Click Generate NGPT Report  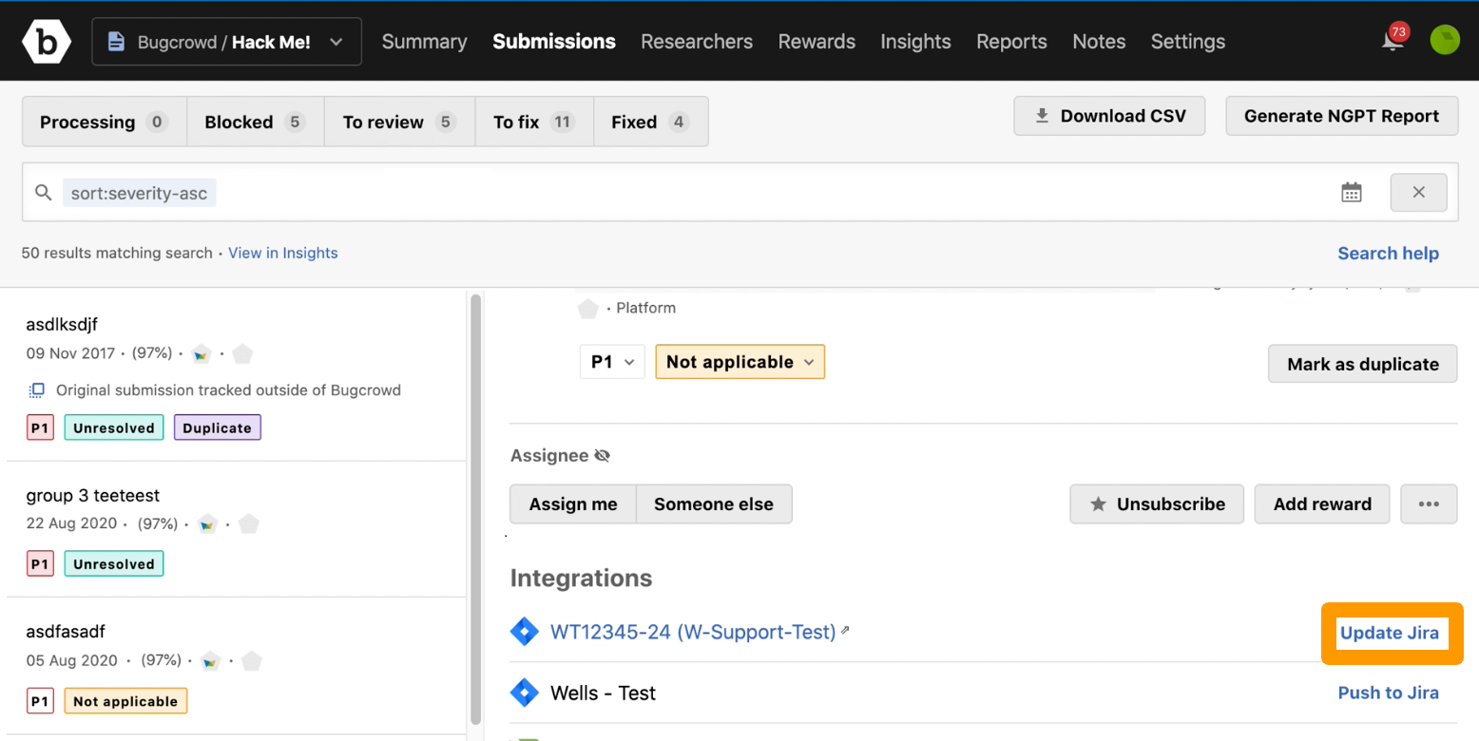coord(1341,116)
